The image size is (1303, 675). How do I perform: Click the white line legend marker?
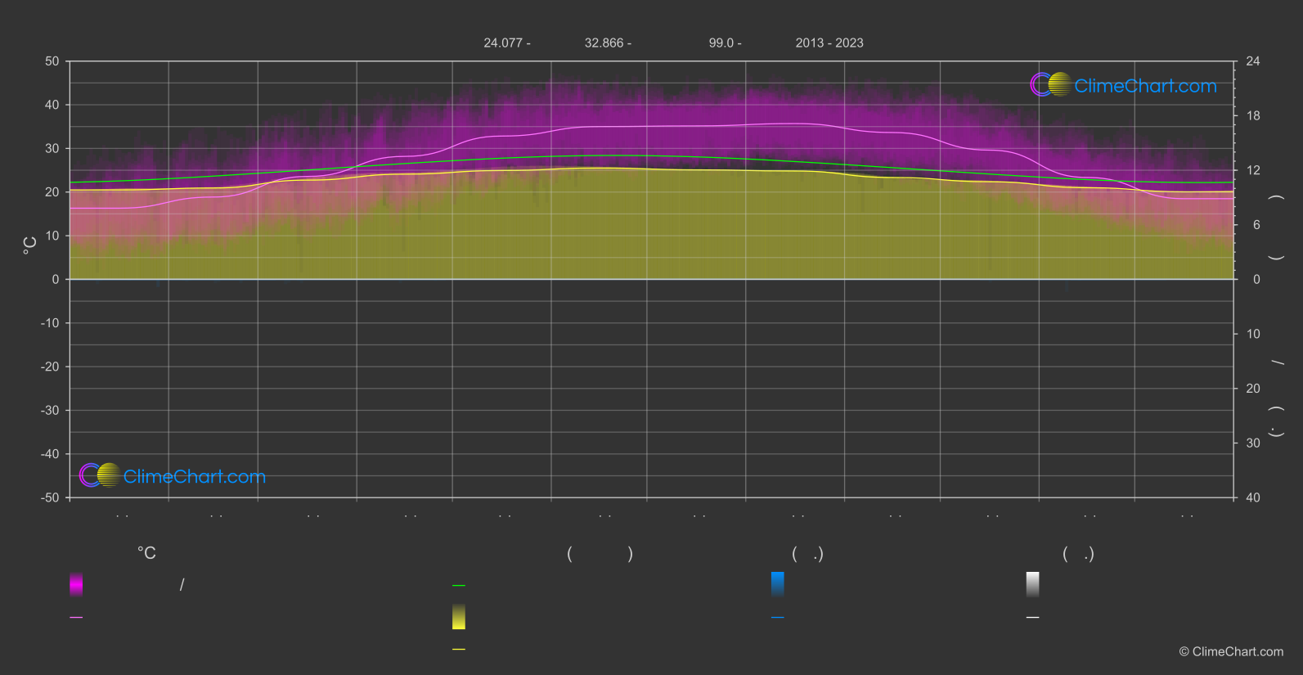tap(1033, 618)
